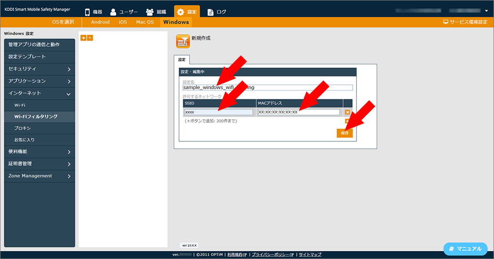Expand the 証明書管理 sidebar section

[40, 164]
